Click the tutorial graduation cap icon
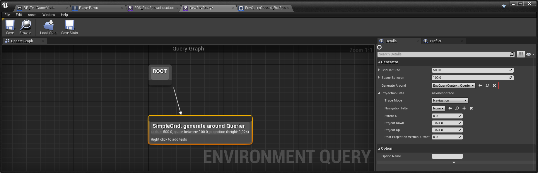This screenshot has width=538, height=173. click(x=504, y=6)
